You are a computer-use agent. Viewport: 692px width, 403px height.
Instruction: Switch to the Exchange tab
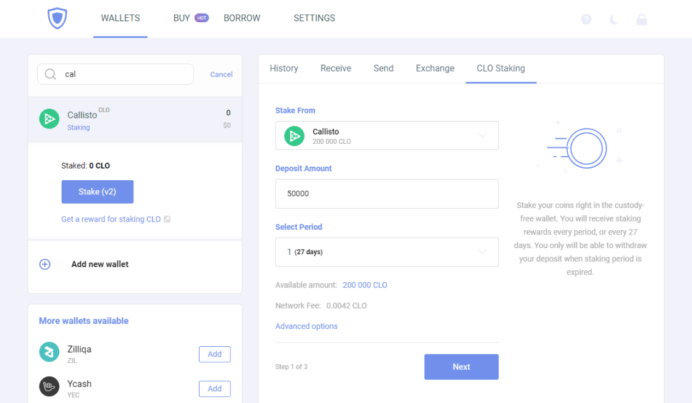(435, 69)
